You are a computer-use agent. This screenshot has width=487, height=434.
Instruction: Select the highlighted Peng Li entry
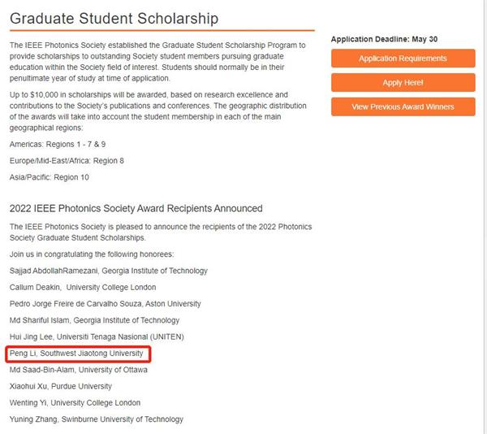(x=78, y=354)
